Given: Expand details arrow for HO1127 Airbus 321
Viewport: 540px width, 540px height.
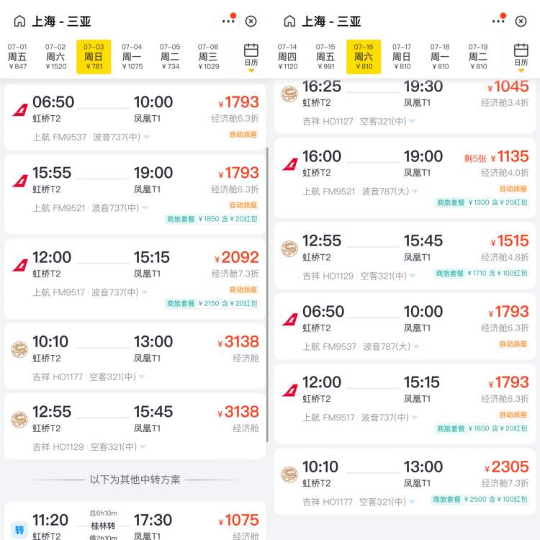Looking at the screenshot, I should click(x=413, y=121).
